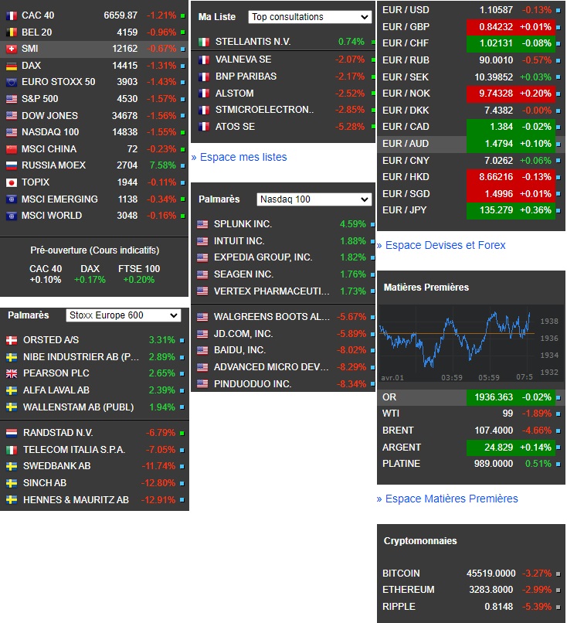This screenshot has width=567, height=623.
Task: Click the Japanese flag beside TOPIX
Action: tap(12, 182)
